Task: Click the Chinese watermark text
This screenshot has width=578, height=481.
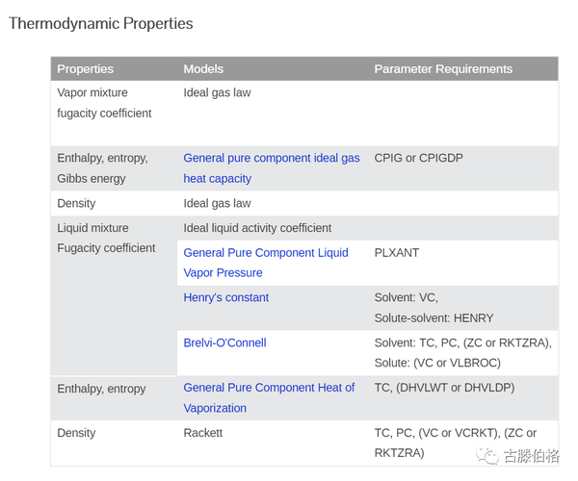Action: pyautogui.click(x=532, y=456)
